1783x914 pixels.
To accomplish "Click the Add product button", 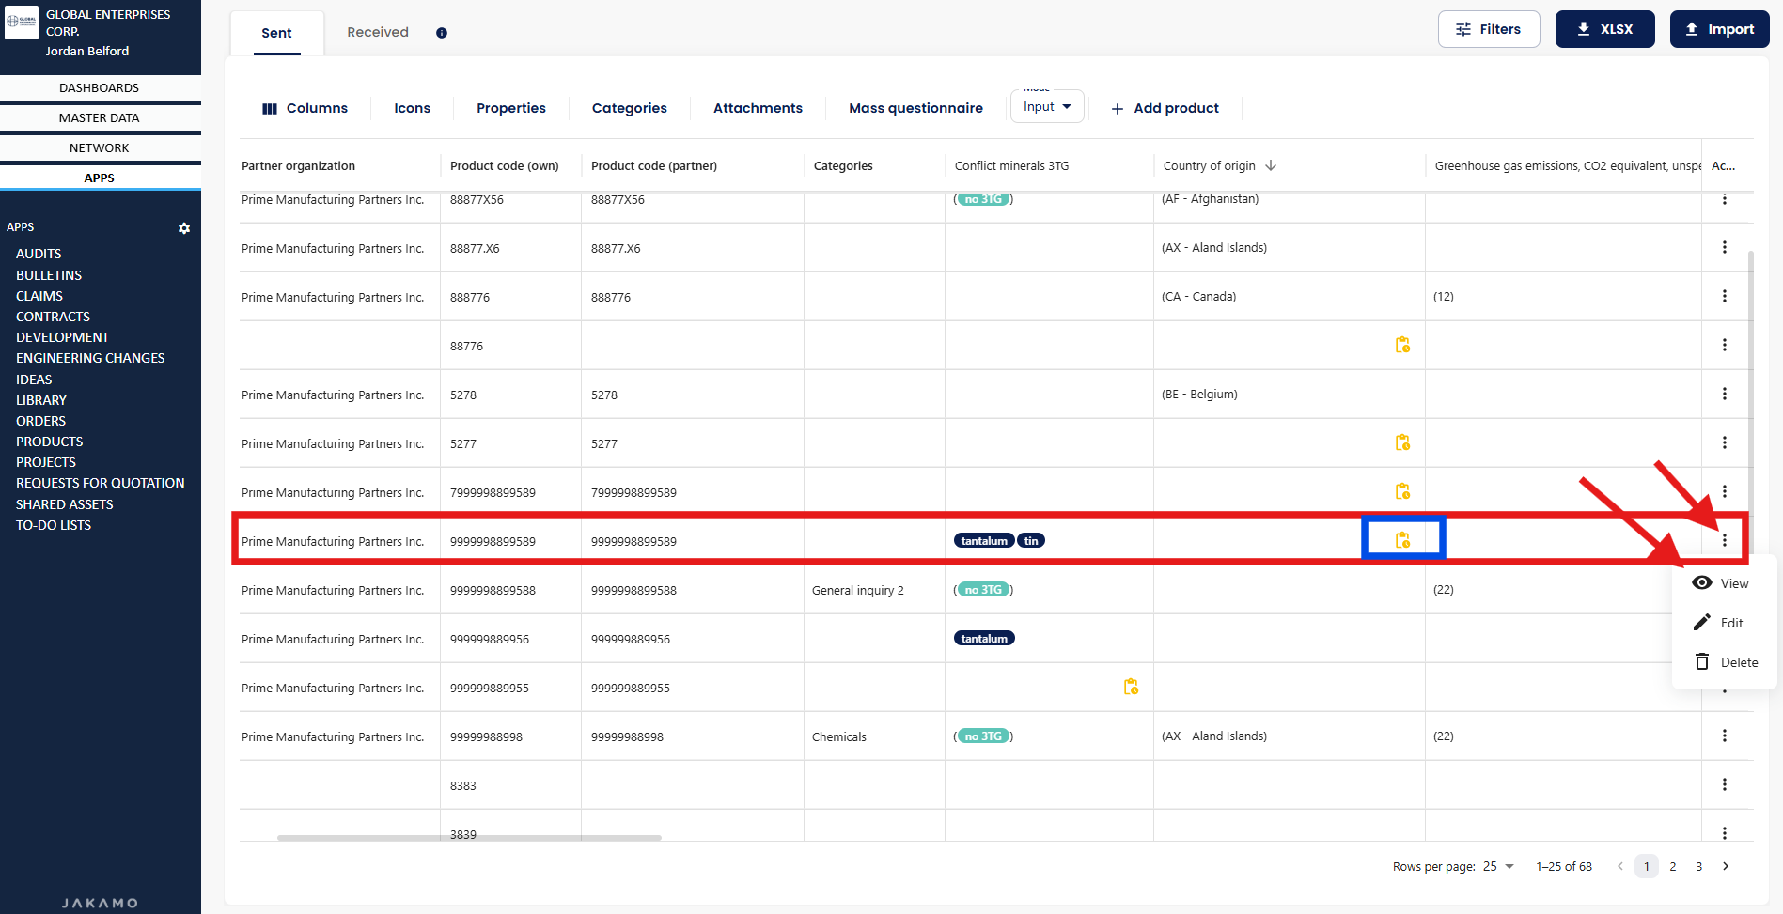I will 1165,108.
